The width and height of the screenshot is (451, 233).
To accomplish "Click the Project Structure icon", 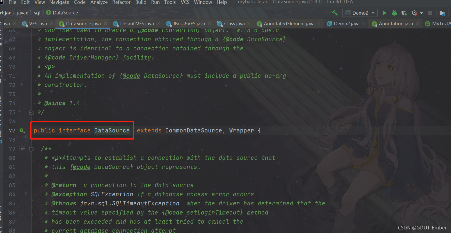I will click(442, 13).
